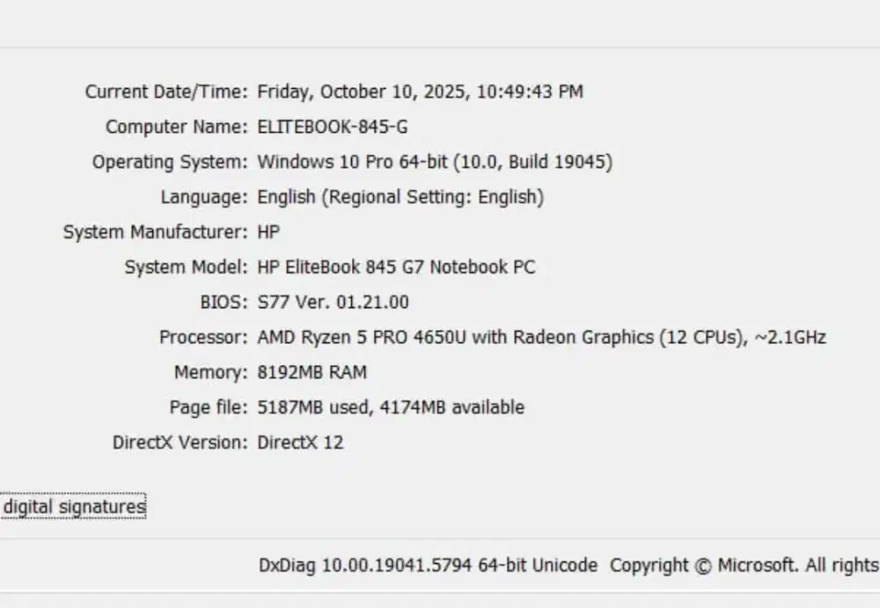Select the HP EliteBook 845 G7 Notebook PC text
The width and height of the screenshot is (880, 608).
click(x=396, y=267)
